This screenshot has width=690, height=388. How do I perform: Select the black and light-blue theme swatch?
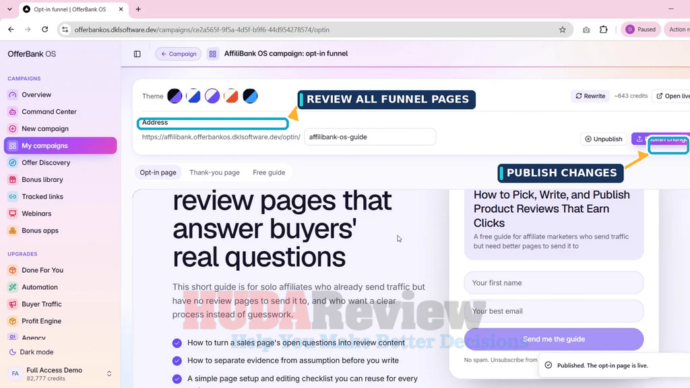tap(250, 96)
